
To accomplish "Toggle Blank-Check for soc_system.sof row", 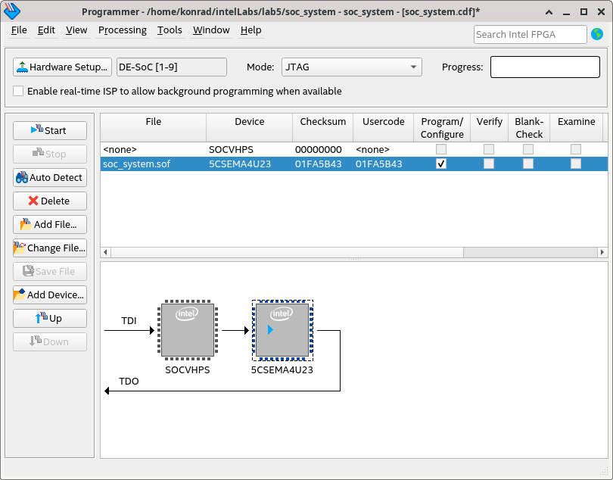I will pyautogui.click(x=528, y=164).
